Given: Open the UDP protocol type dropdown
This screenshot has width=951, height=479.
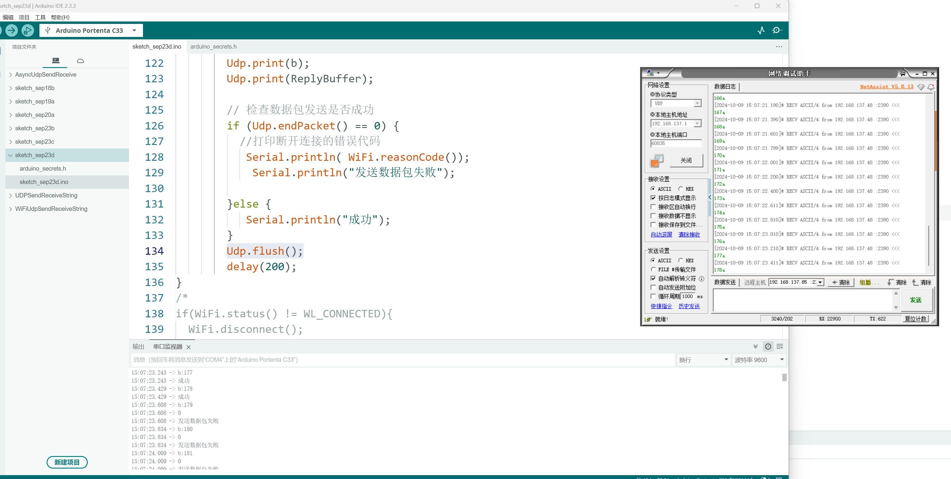Looking at the screenshot, I should tap(697, 103).
